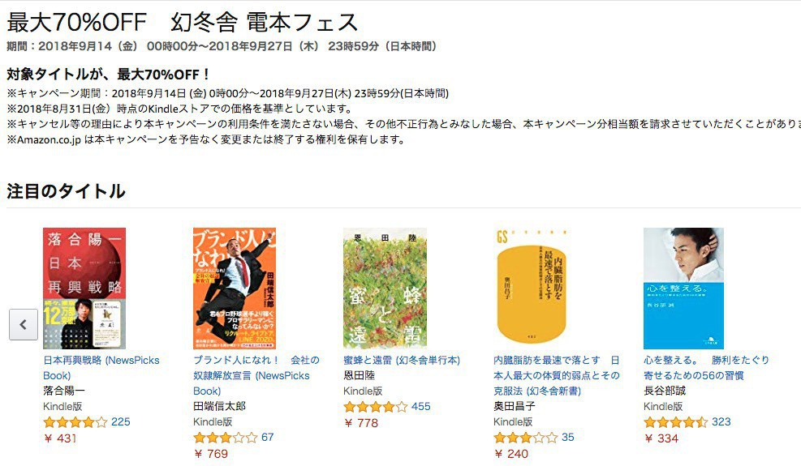Image resolution: width=801 pixels, height=466 pixels.
Task: Click the star rating of 蜜蜂と遠雷
Action: click(x=376, y=407)
